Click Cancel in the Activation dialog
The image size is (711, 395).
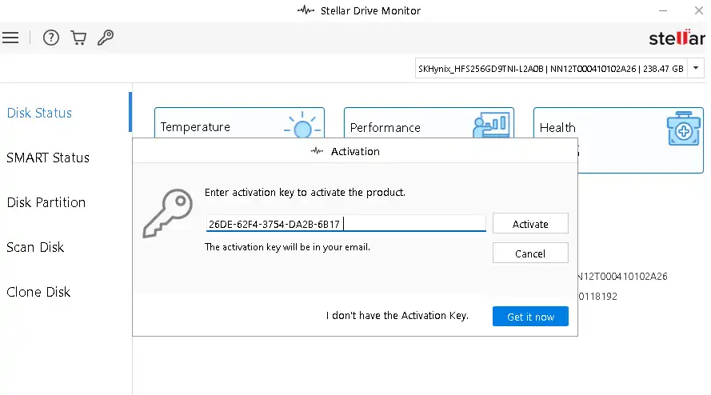point(530,253)
